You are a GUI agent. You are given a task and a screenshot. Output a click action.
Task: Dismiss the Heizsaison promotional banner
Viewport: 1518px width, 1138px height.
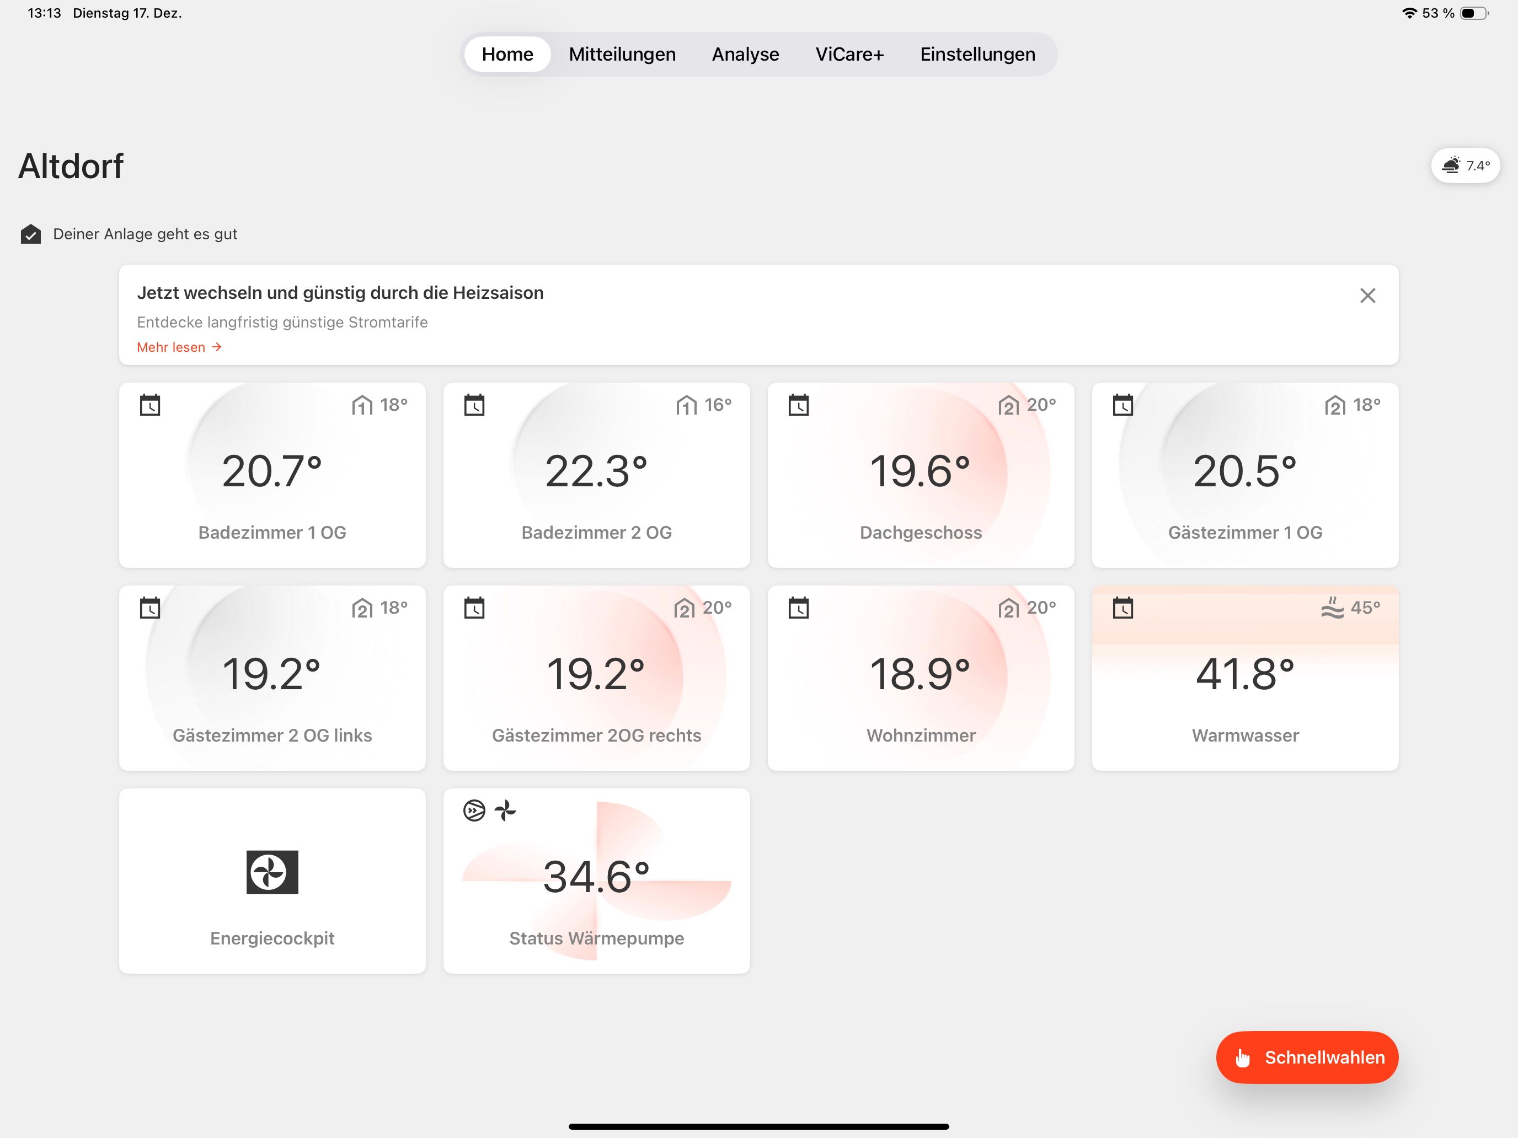[1367, 295]
